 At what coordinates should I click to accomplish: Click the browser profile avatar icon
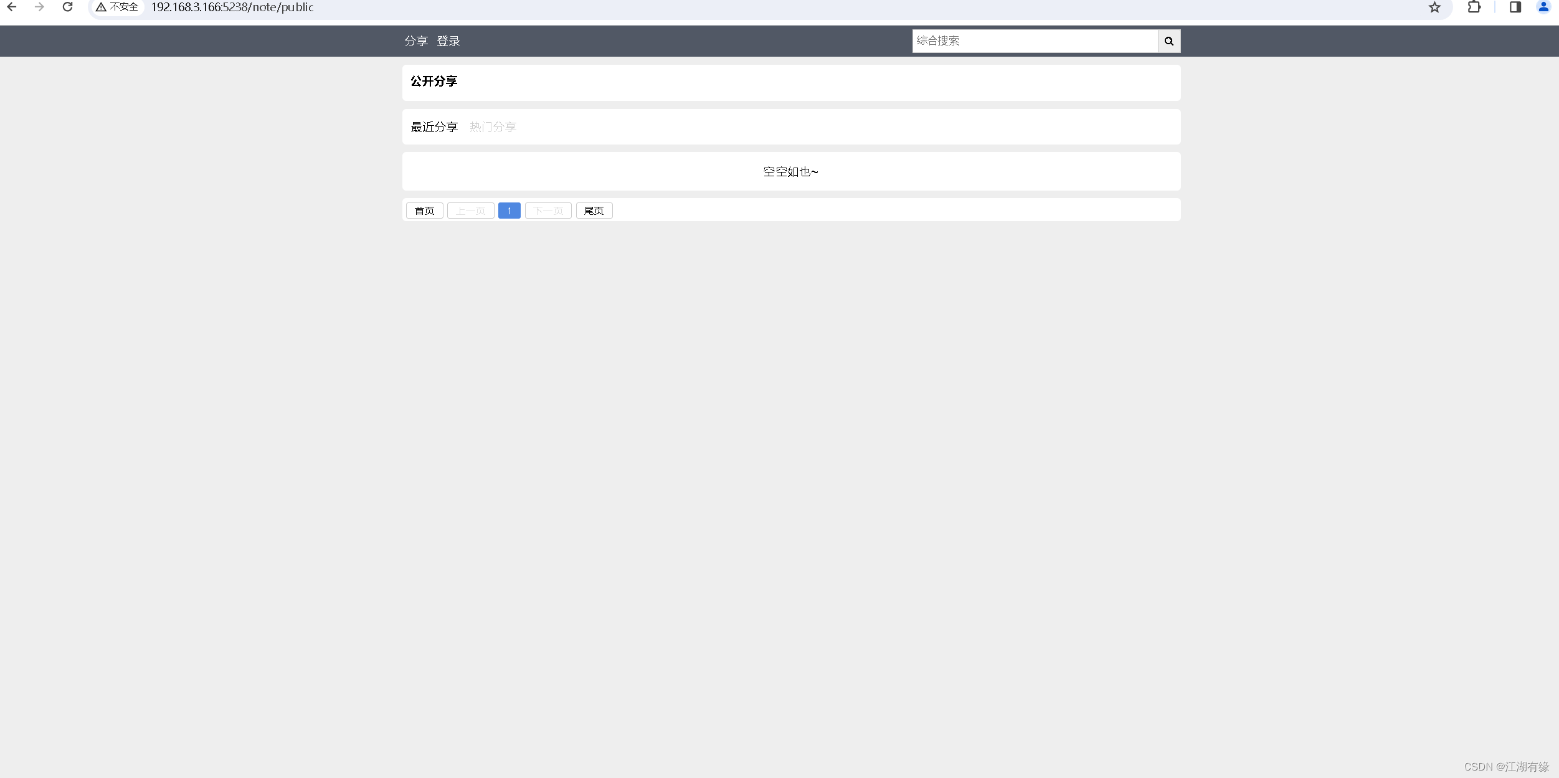click(x=1543, y=7)
